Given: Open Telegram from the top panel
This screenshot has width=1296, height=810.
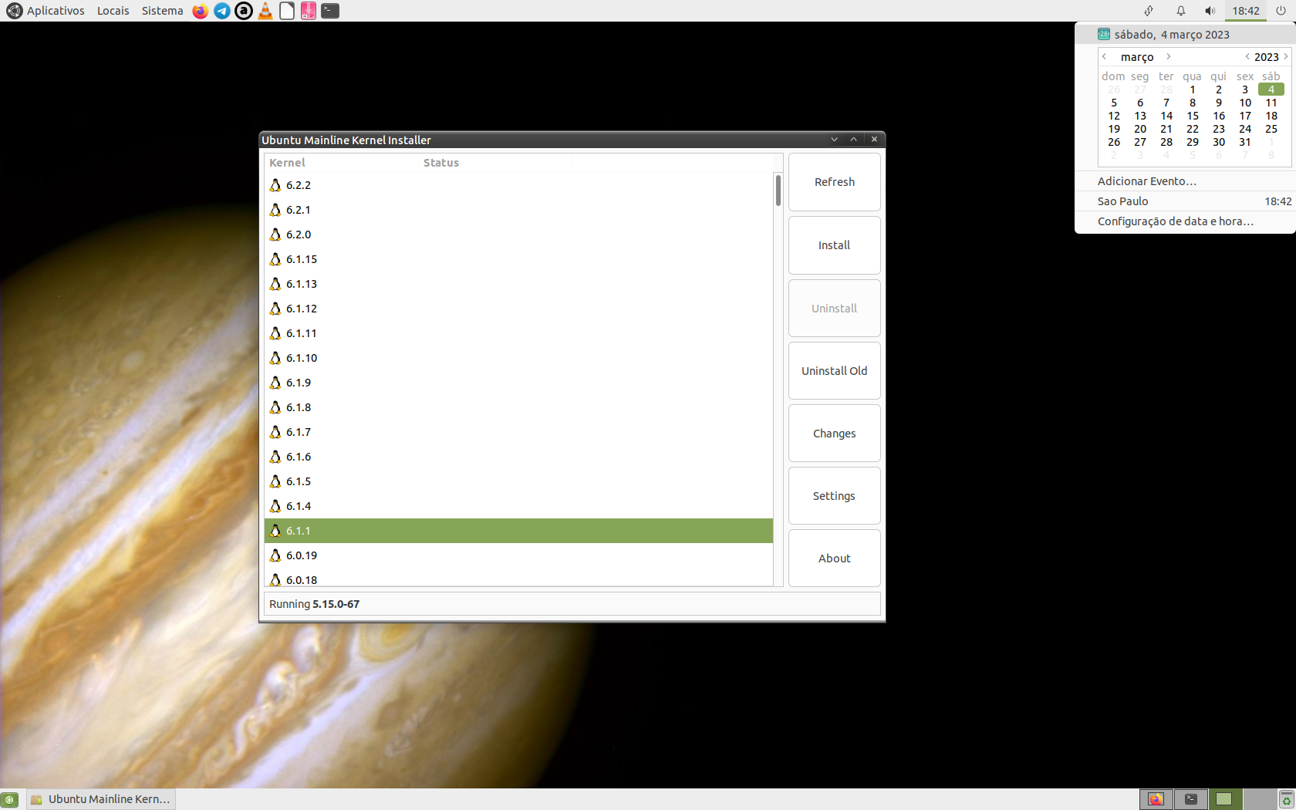Looking at the screenshot, I should point(221,11).
